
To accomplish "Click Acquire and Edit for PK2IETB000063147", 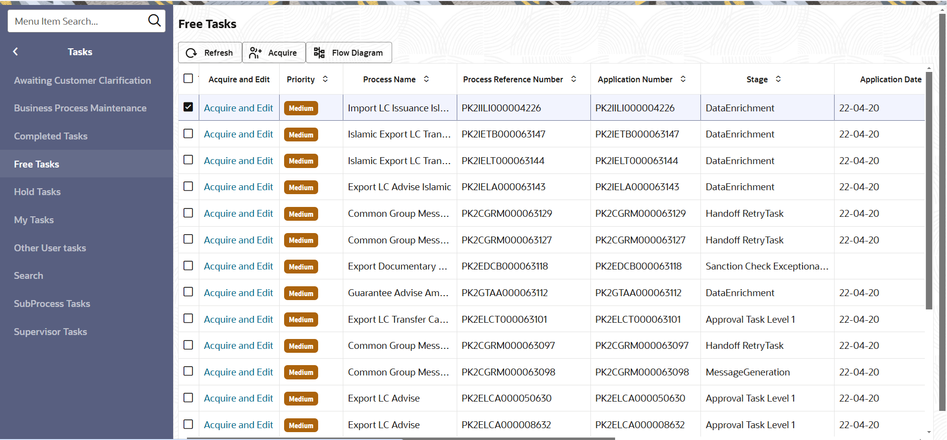I will [238, 134].
